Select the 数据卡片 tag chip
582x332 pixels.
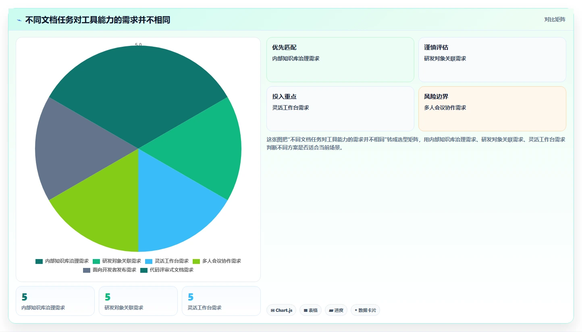[365, 310]
